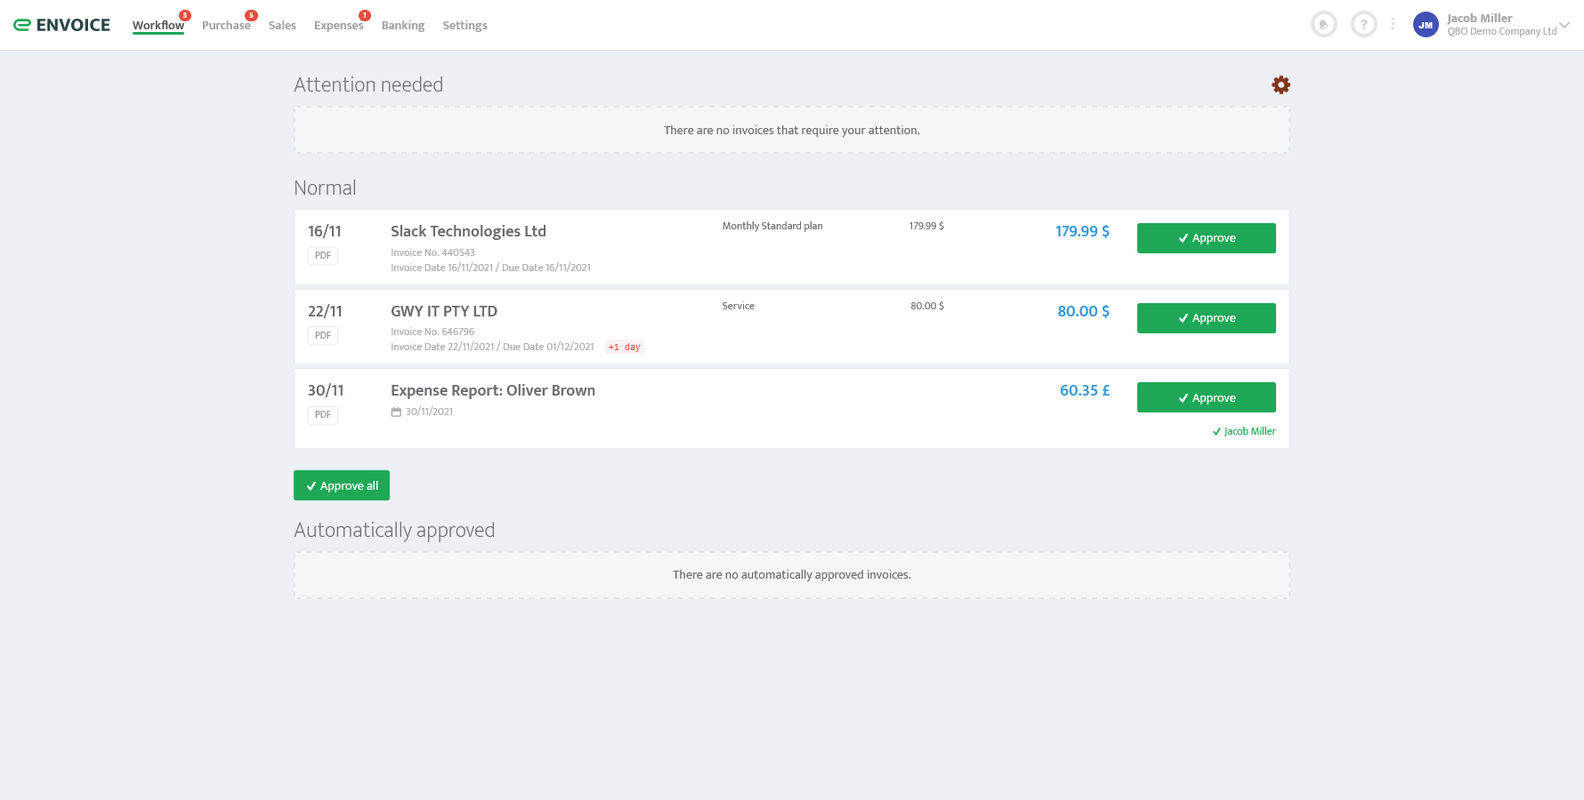Approve the GWY IT PTY LTD invoice
The width and height of the screenshot is (1584, 800).
pos(1206,318)
